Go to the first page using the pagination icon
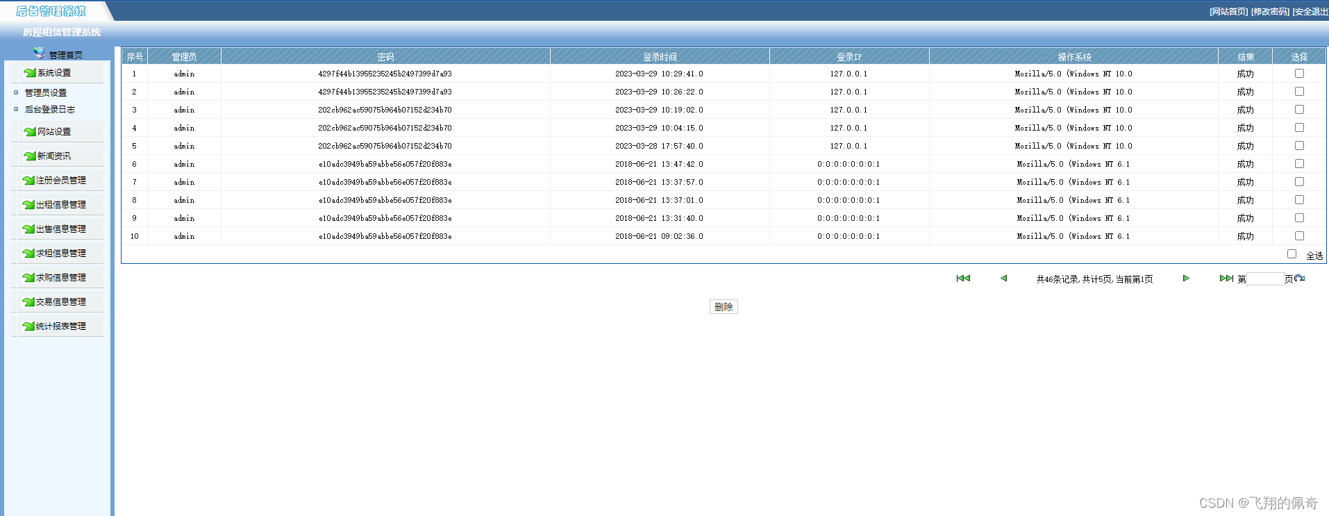Image resolution: width=1329 pixels, height=516 pixels. 963,278
